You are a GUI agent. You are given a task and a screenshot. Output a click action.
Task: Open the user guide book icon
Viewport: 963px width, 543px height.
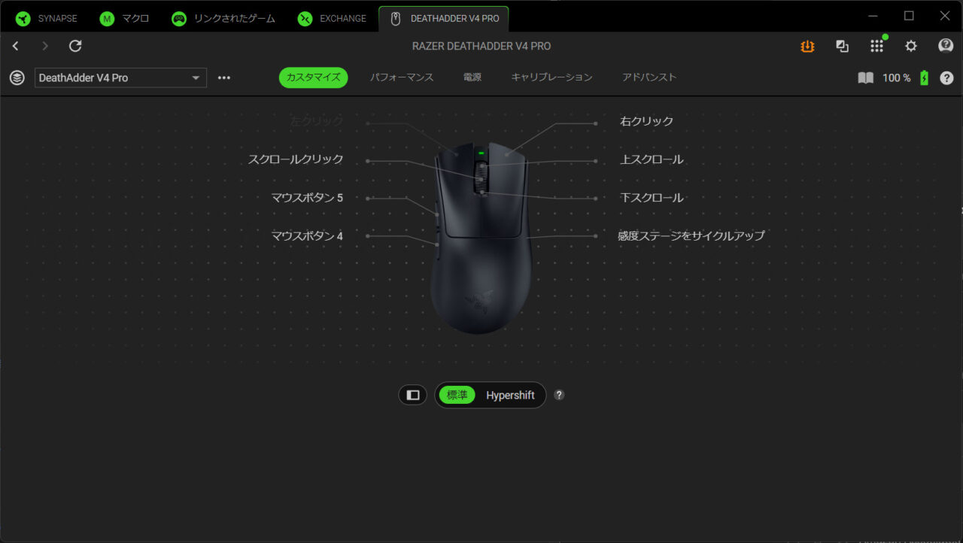pyautogui.click(x=866, y=77)
